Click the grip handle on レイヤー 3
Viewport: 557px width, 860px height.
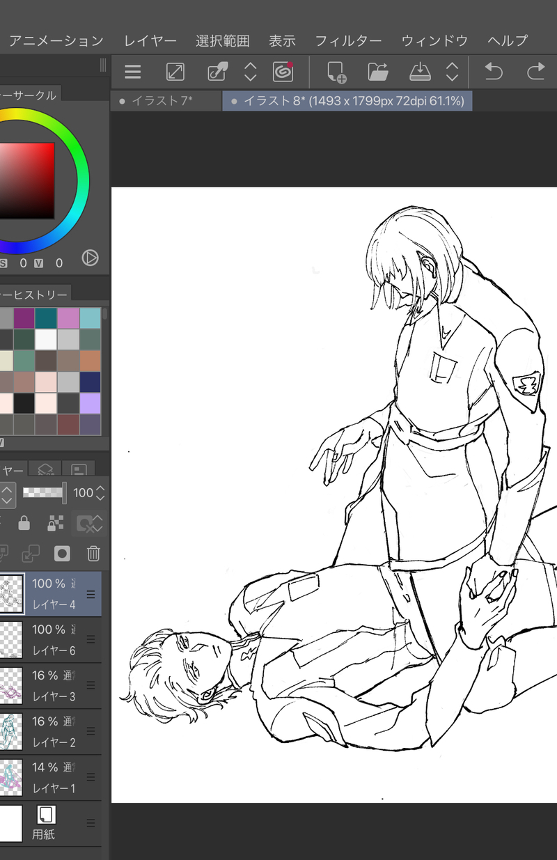point(91,686)
